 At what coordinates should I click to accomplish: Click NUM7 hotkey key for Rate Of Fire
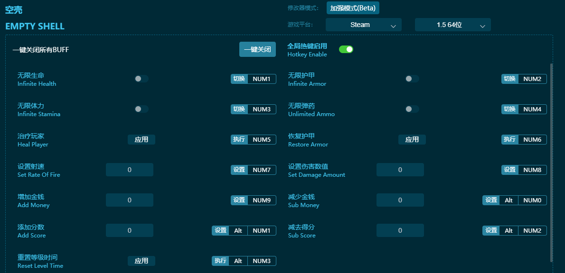[262, 170]
